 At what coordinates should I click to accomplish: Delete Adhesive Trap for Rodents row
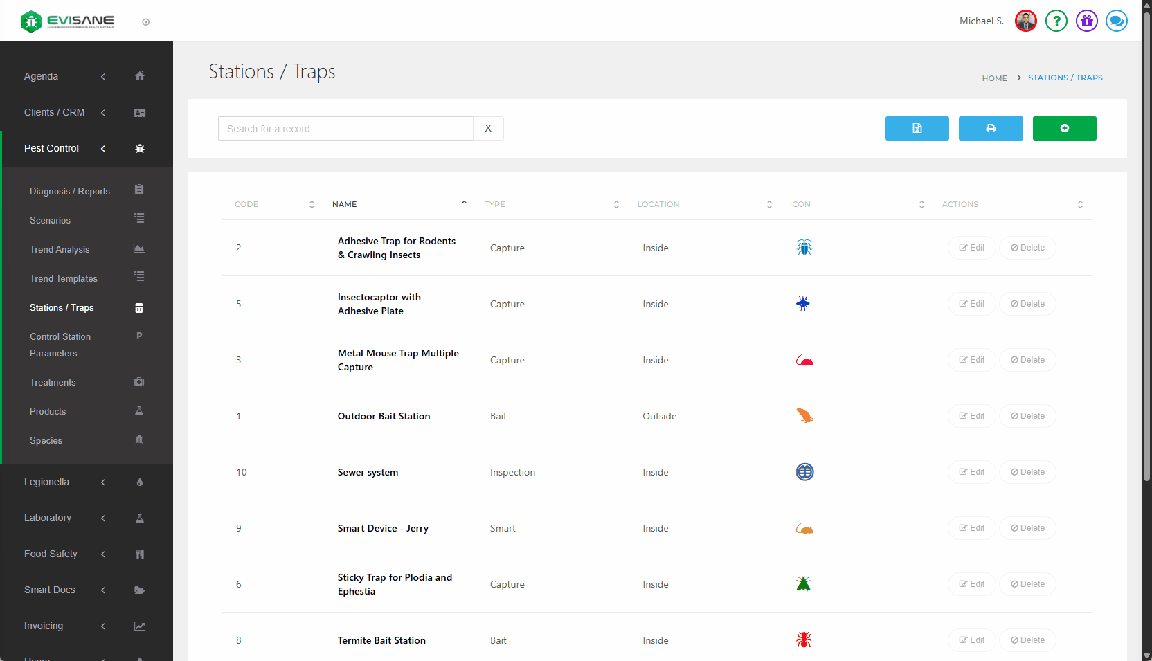click(x=1027, y=248)
